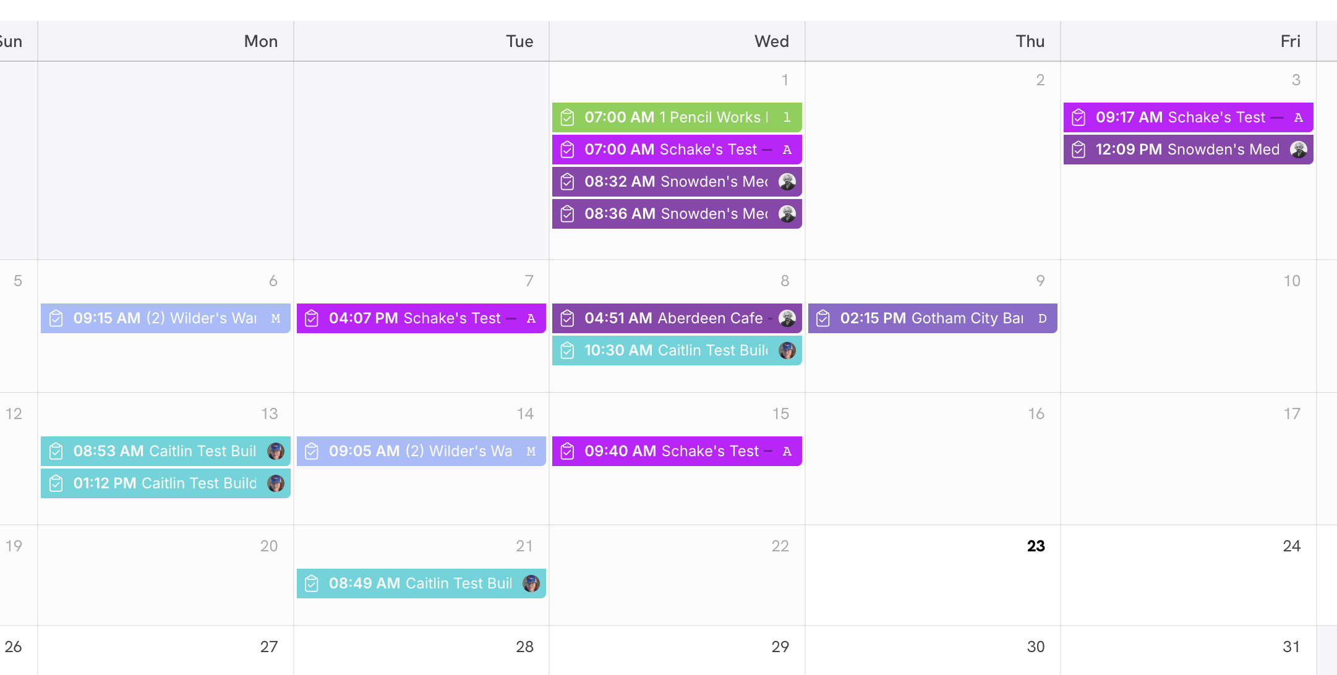Click the M badge on 09:05 AM Wilder's event
1337x675 pixels.
point(531,451)
